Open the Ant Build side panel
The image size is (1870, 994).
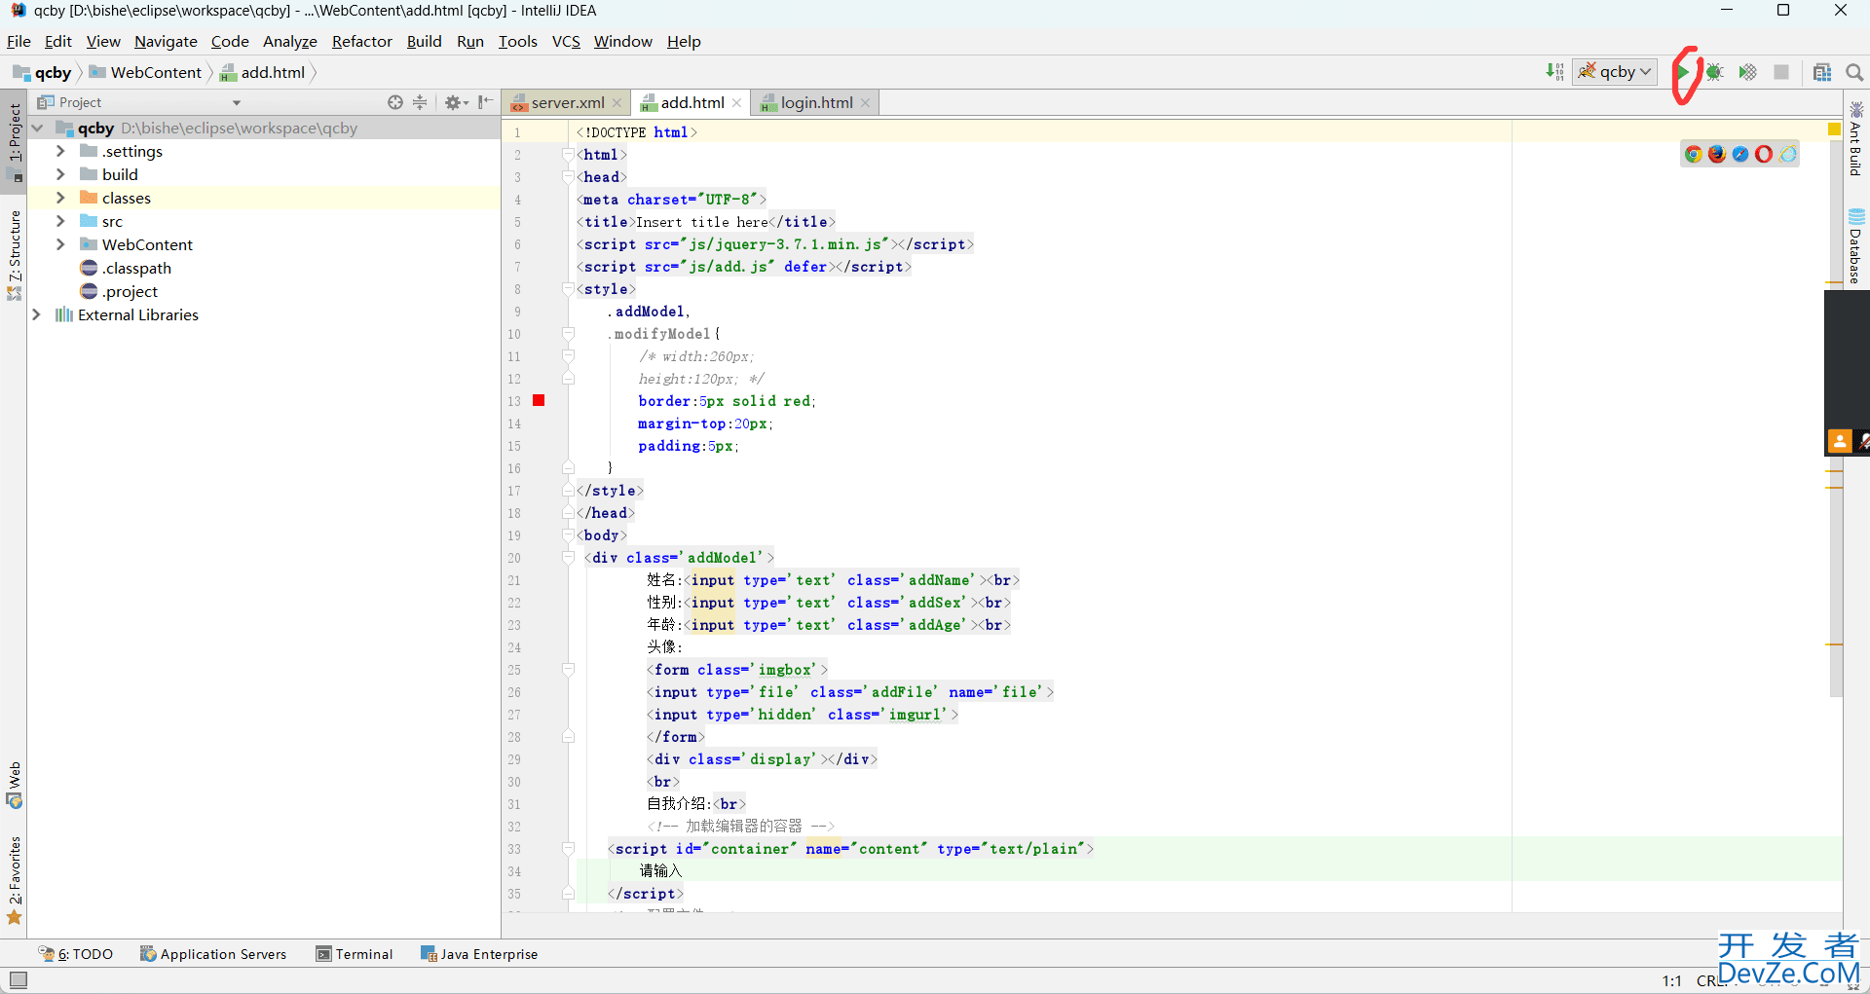coord(1855,139)
